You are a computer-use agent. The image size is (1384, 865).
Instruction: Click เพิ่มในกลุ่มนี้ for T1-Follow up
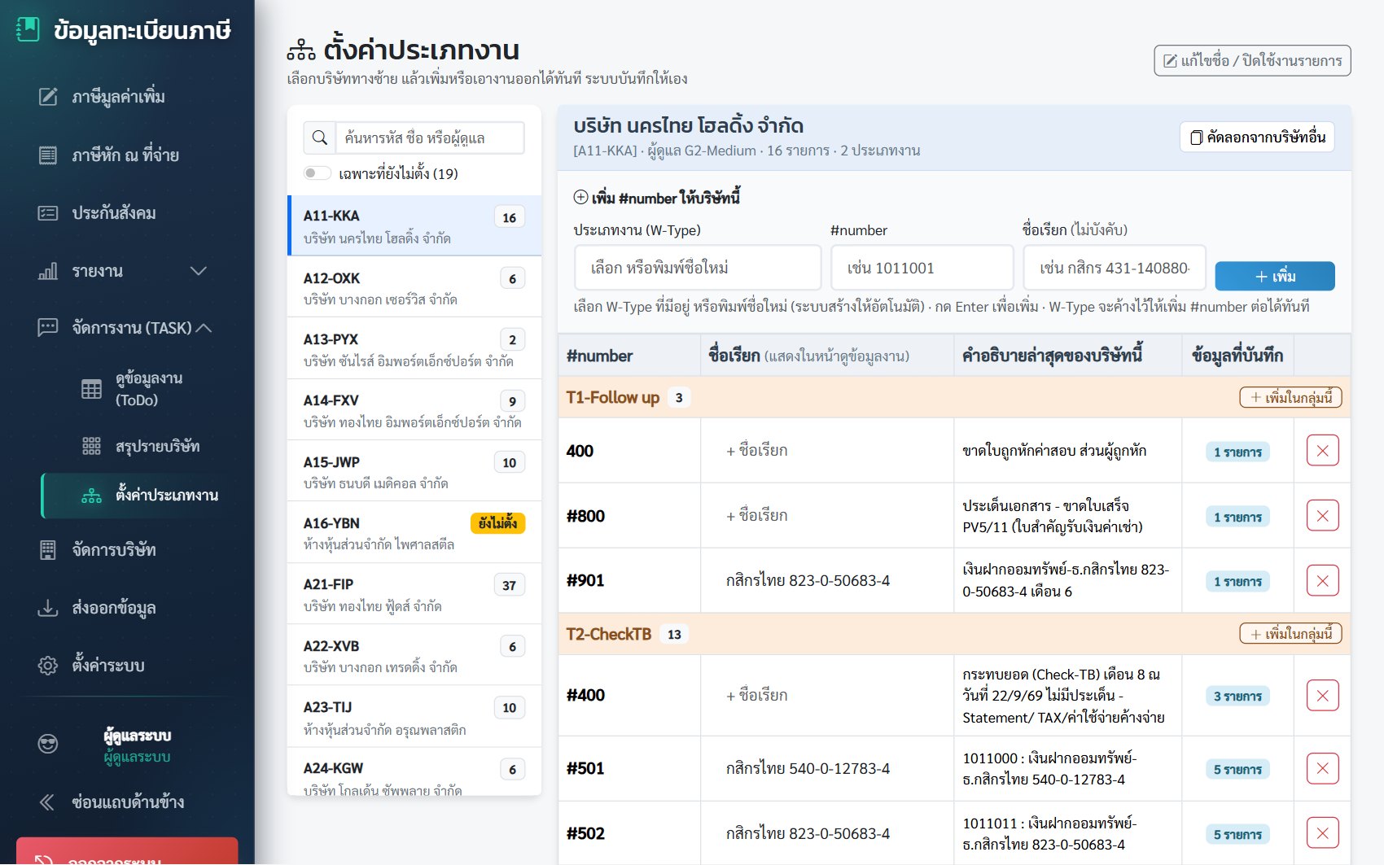click(x=1291, y=397)
